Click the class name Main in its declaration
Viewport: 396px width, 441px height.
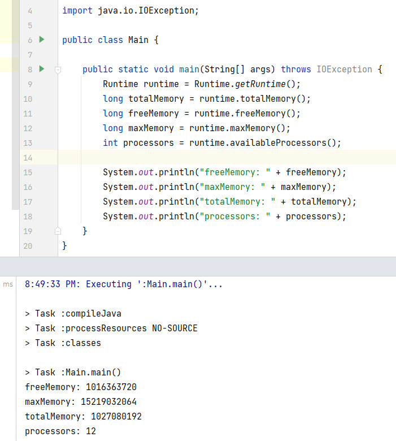[x=138, y=40]
